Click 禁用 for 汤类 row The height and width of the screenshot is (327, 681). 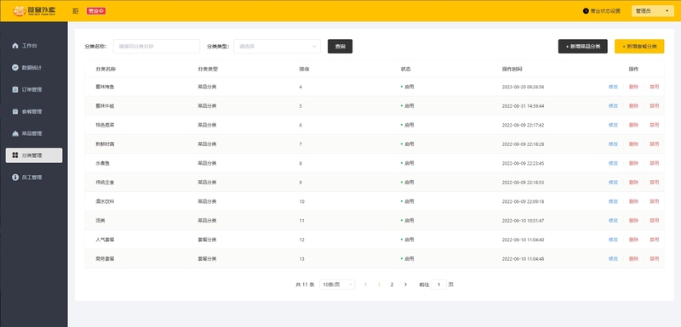coord(654,221)
